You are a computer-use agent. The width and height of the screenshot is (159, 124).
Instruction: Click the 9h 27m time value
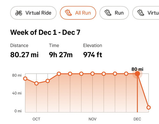click(61, 55)
